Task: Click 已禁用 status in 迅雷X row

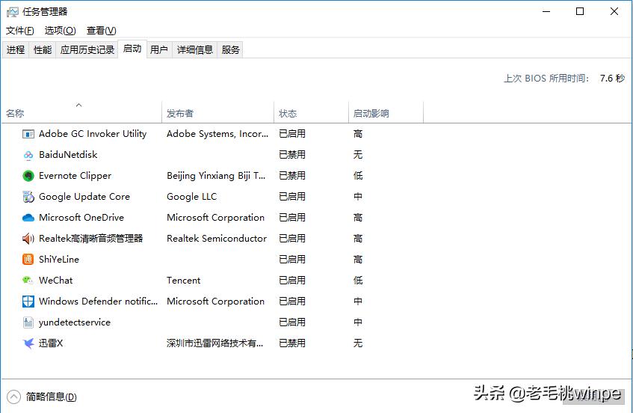Action: (x=292, y=343)
